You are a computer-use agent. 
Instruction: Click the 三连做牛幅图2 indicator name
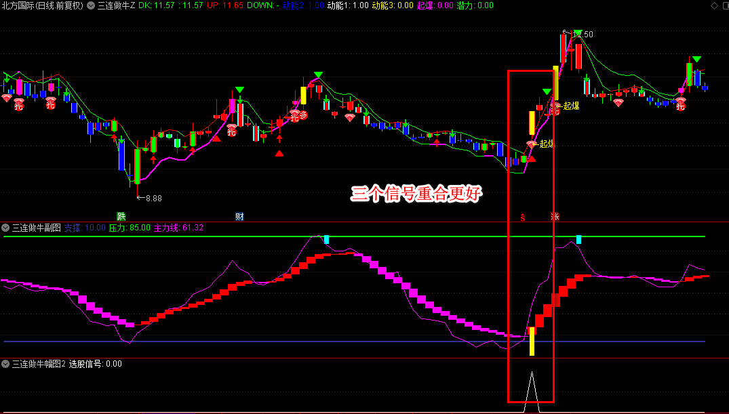coord(39,364)
